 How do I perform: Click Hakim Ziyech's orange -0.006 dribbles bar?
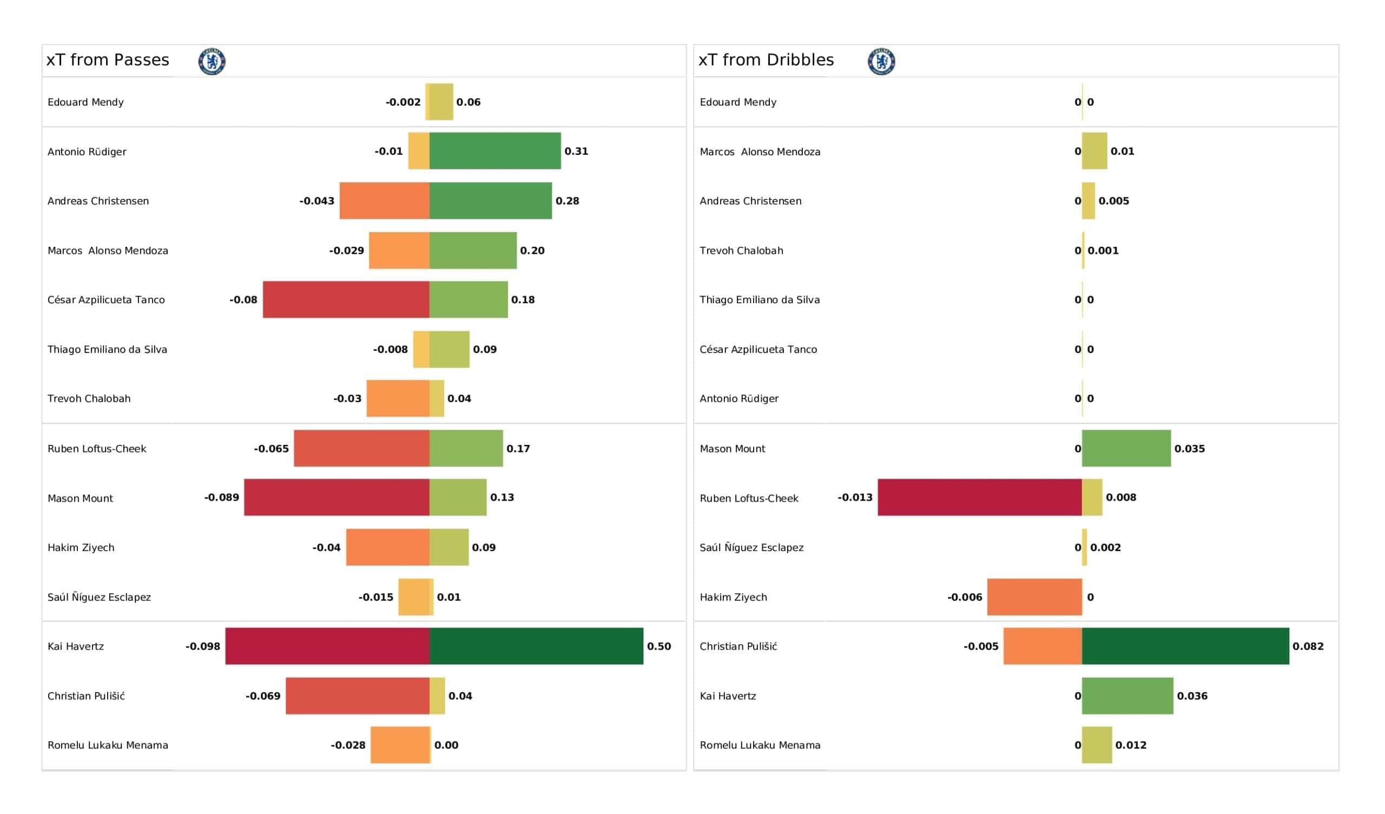[x=1034, y=597]
